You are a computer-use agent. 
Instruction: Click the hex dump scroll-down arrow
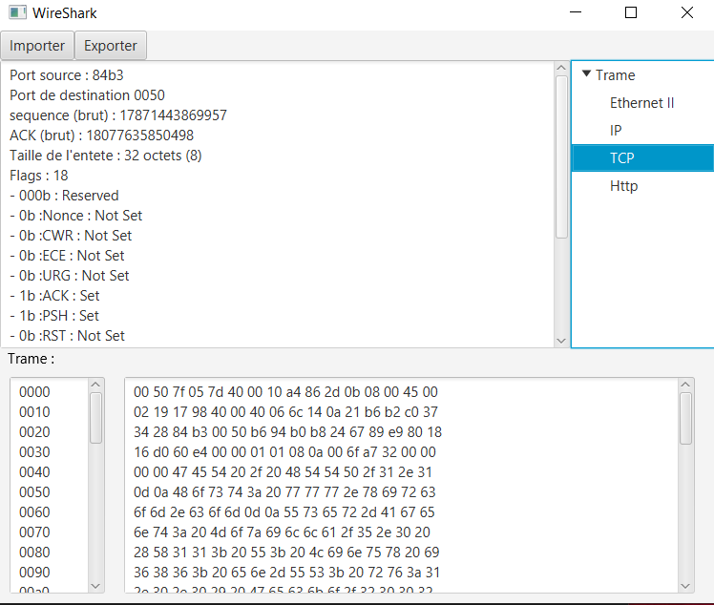[685, 586]
